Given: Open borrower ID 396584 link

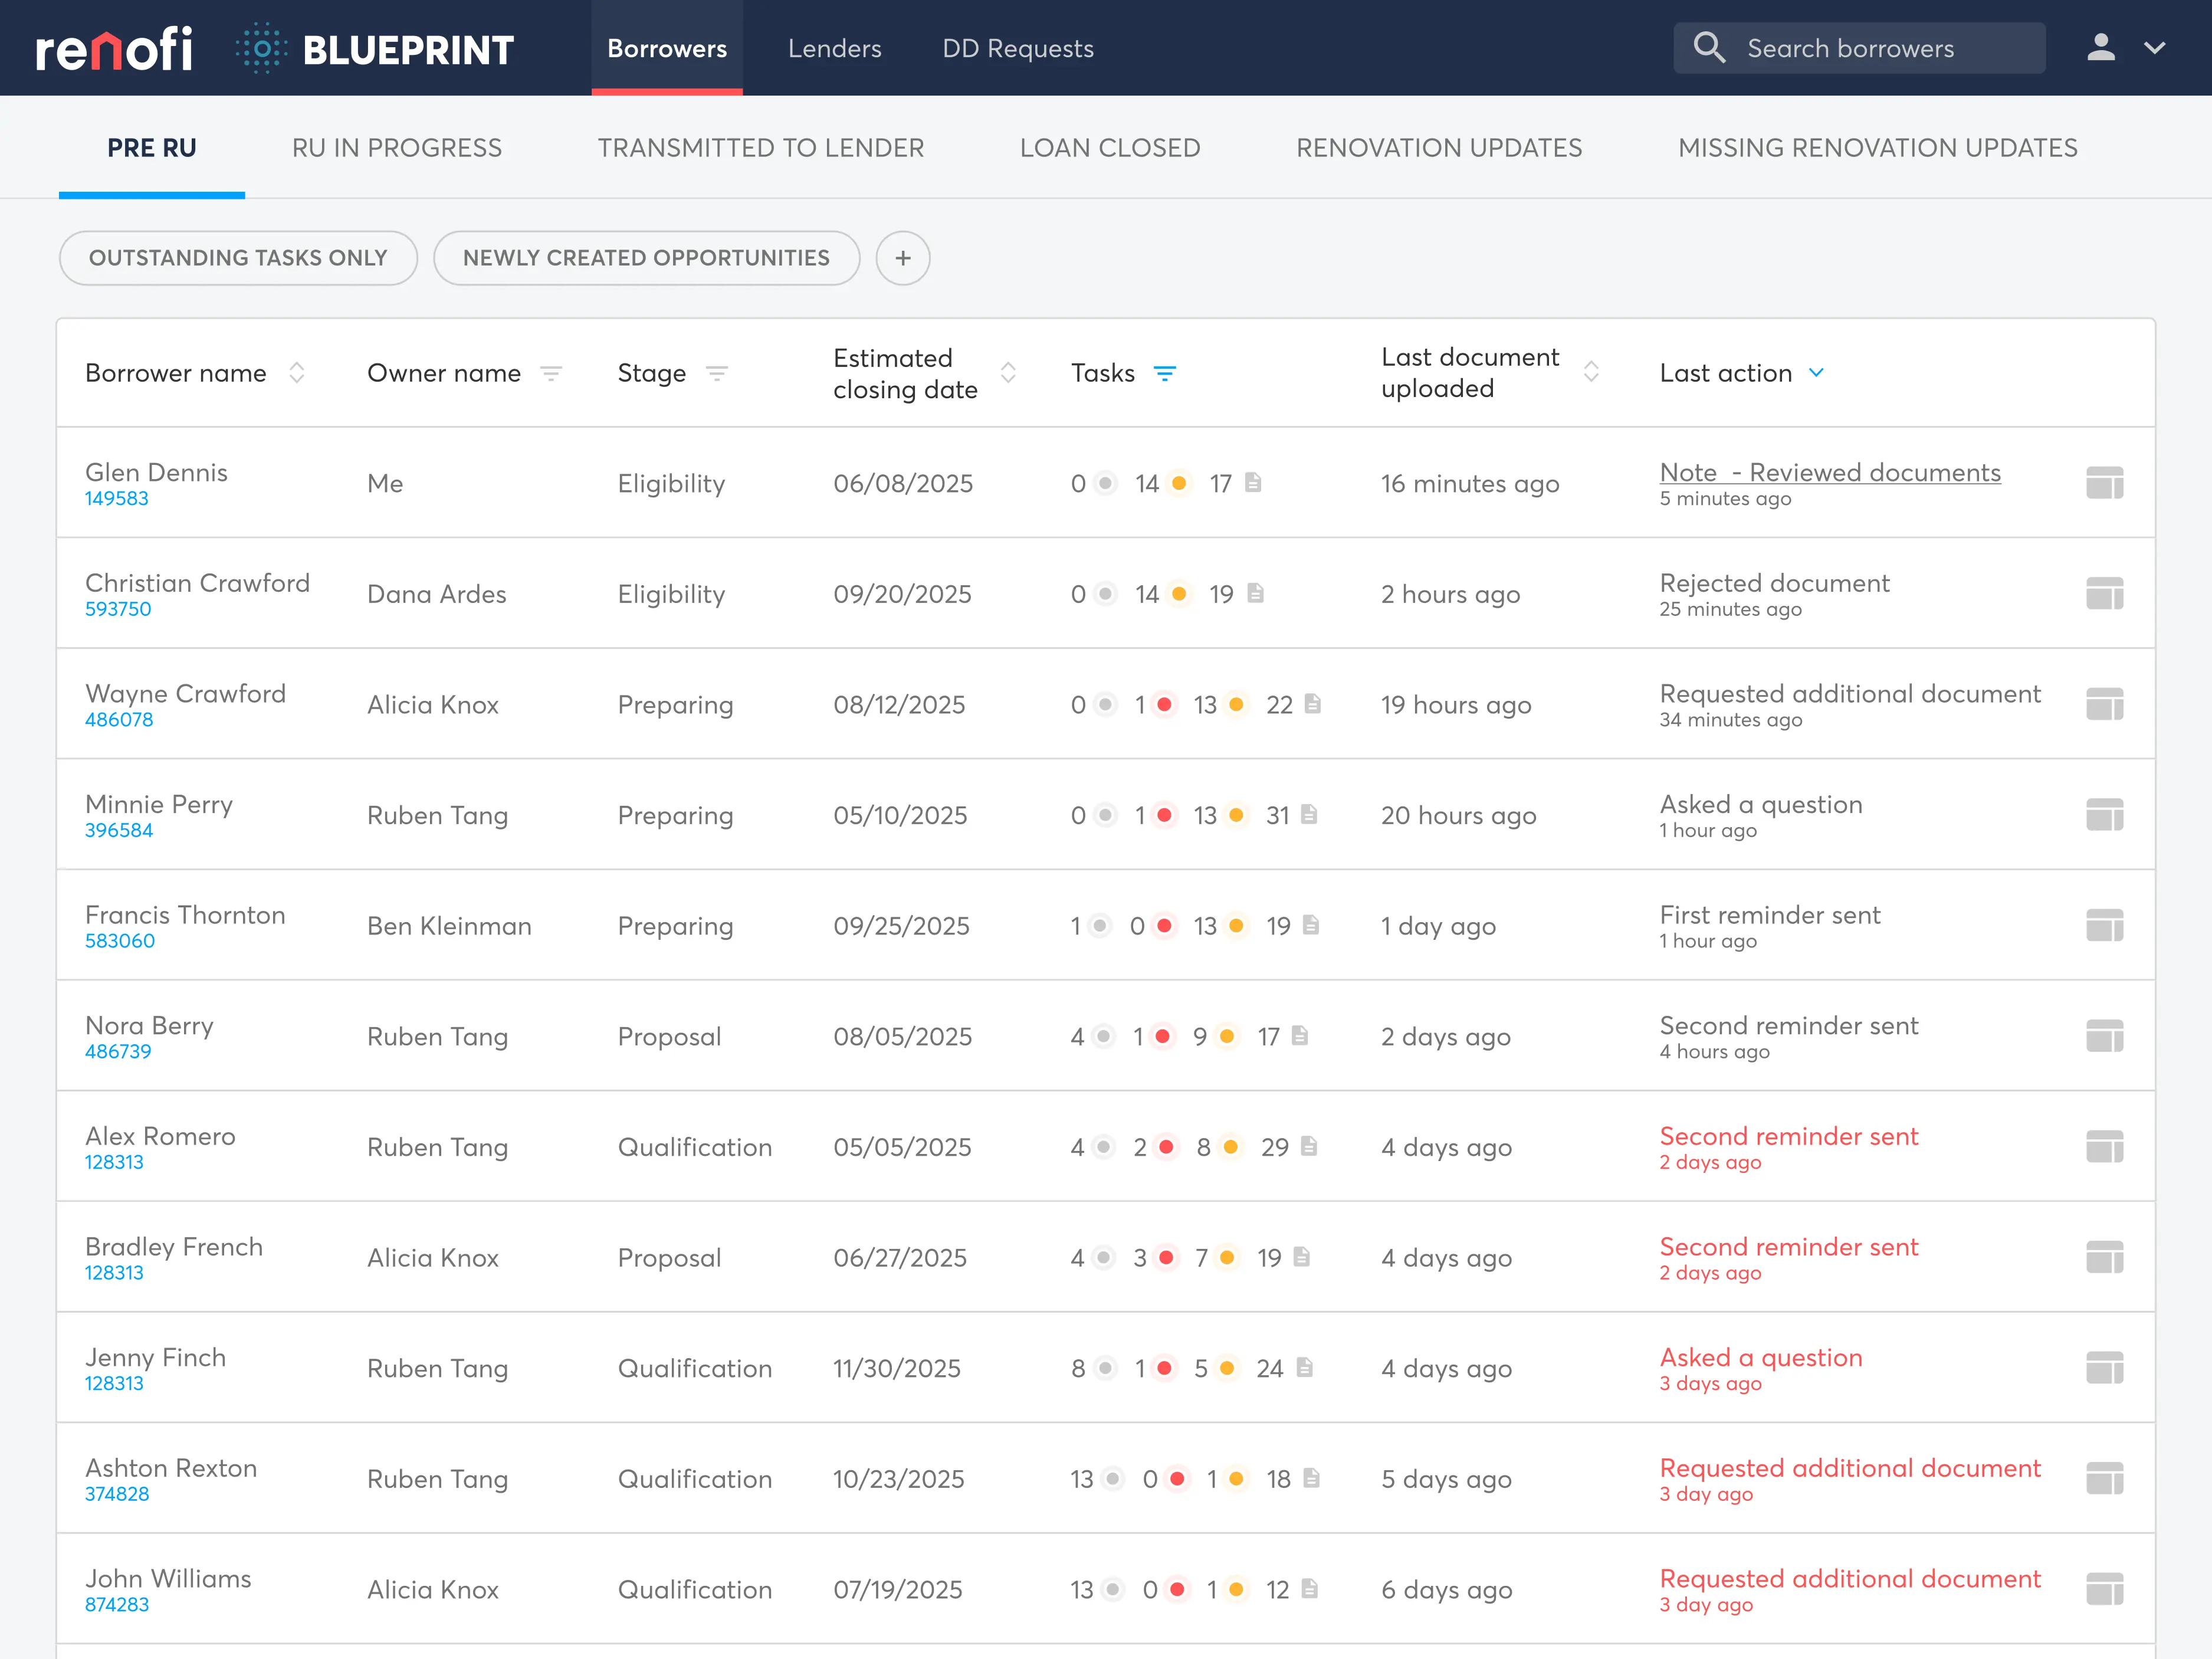Looking at the screenshot, I should [x=119, y=830].
